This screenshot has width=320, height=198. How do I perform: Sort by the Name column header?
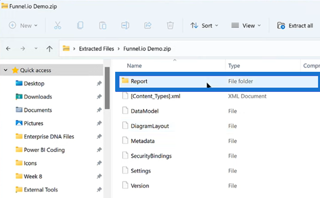point(134,66)
